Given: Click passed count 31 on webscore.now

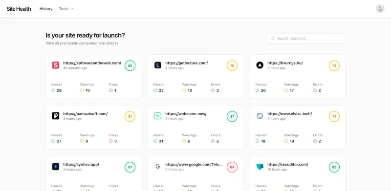Looking at the screenshot, I should (161, 141).
